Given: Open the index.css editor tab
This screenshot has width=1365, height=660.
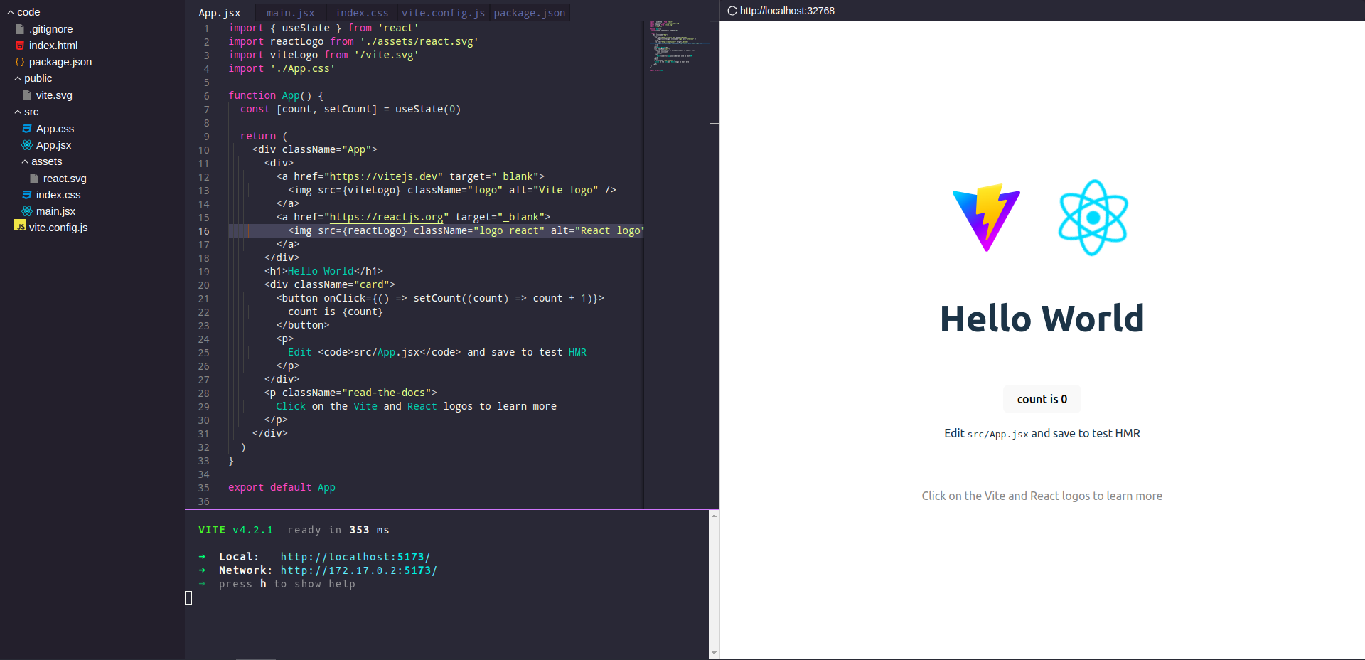Looking at the screenshot, I should click(x=362, y=13).
